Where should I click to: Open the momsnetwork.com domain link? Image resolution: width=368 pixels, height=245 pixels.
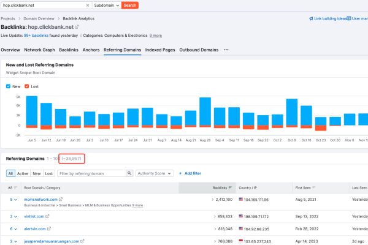click(x=40, y=200)
